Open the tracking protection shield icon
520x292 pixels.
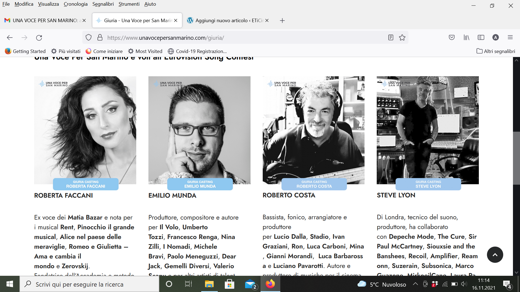pos(89,38)
